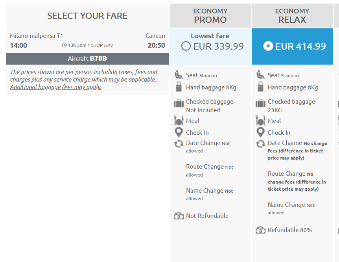Click the meal icon in the Relax column
The image size is (339, 262).
pyautogui.click(x=260, y=121)
